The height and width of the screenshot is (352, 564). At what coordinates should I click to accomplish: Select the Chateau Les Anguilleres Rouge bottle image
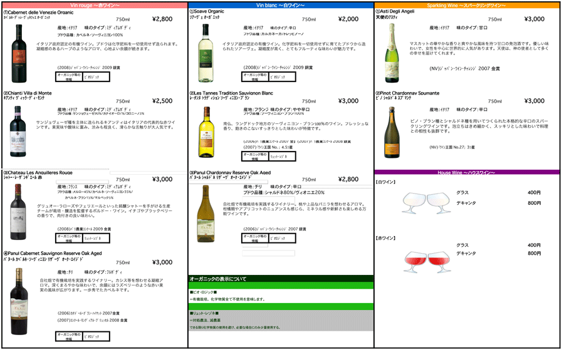(x=18, y=212)
